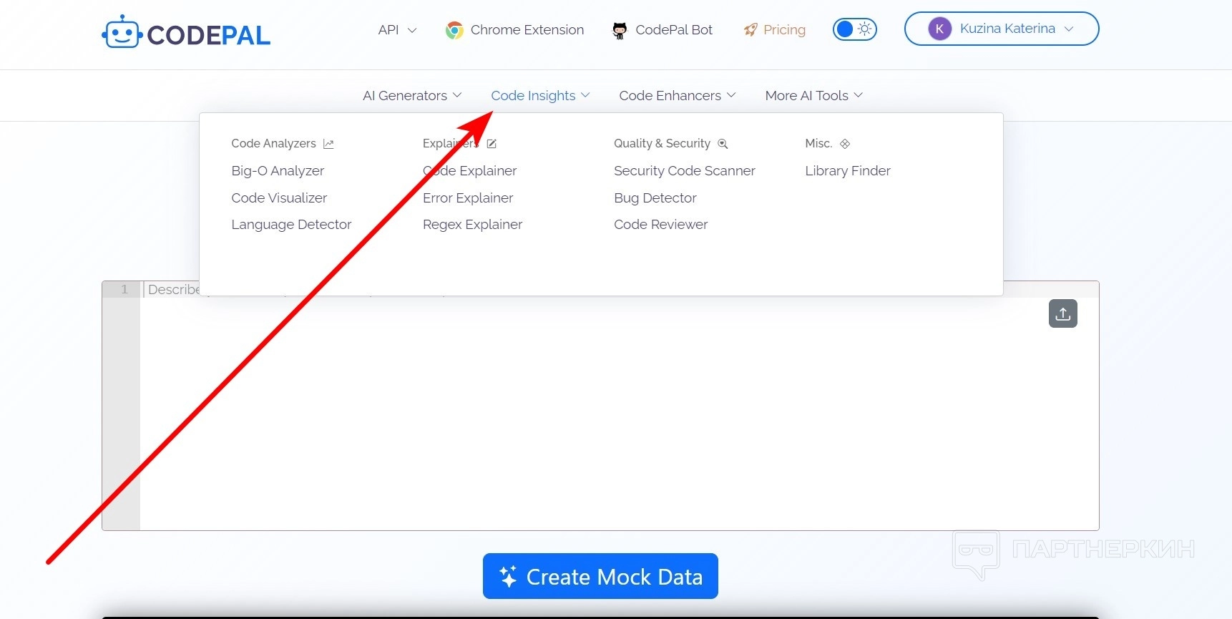Open the CodePal Bot link
The image size is (1232, 619).
coord(663,30)
